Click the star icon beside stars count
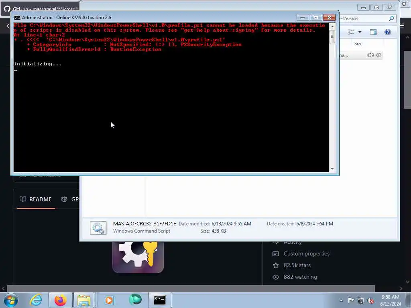The image size is (411, 308). [x=276, y=265]
